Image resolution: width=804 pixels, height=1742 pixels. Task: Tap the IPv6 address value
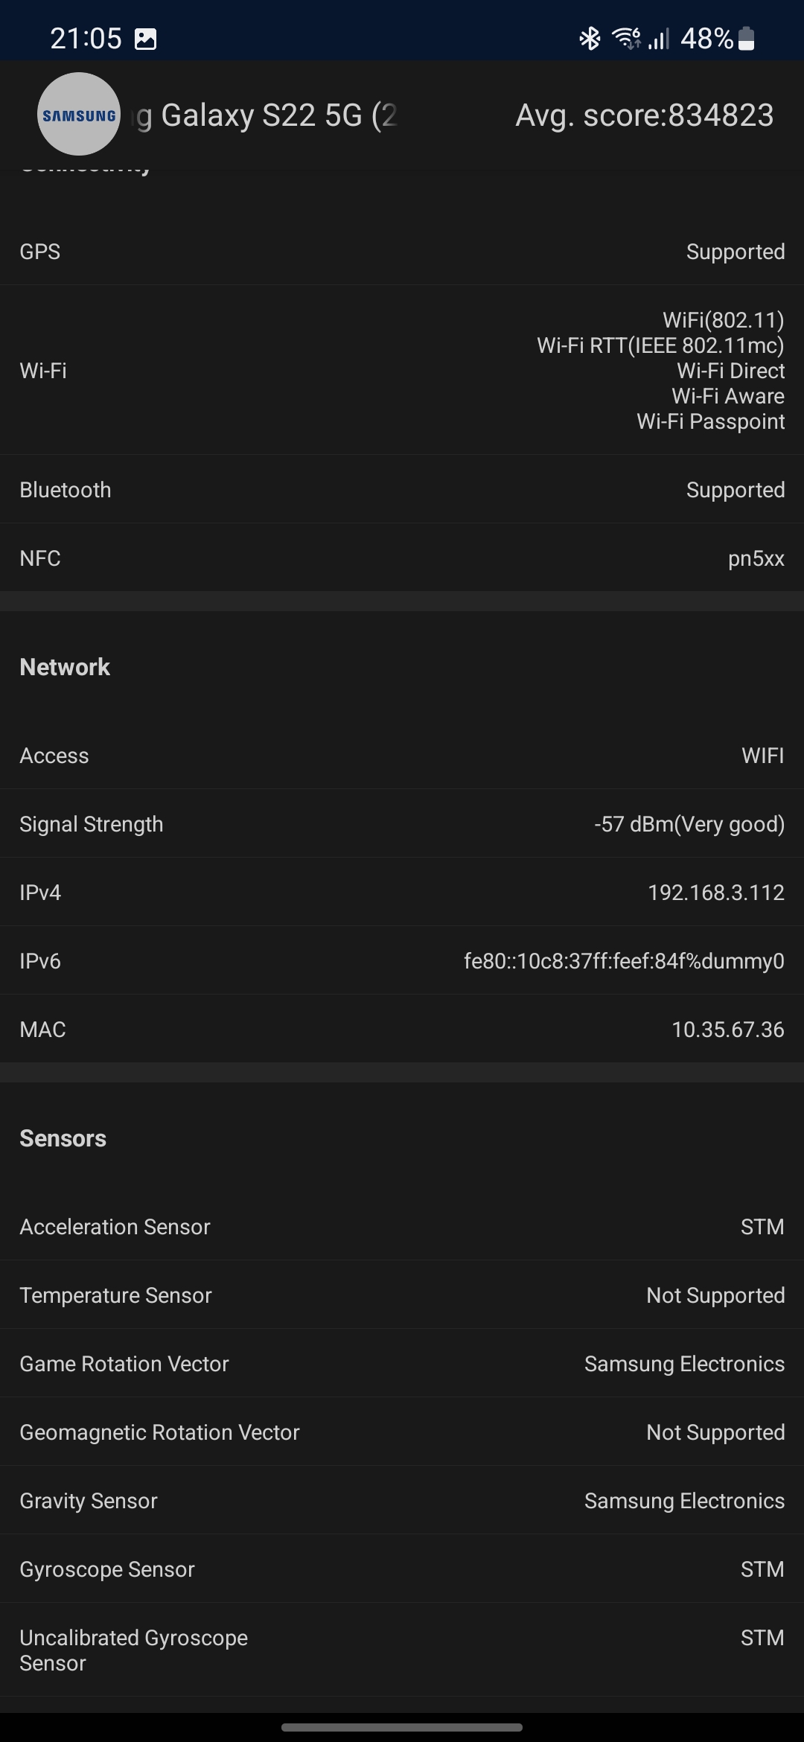coord(624,961)
